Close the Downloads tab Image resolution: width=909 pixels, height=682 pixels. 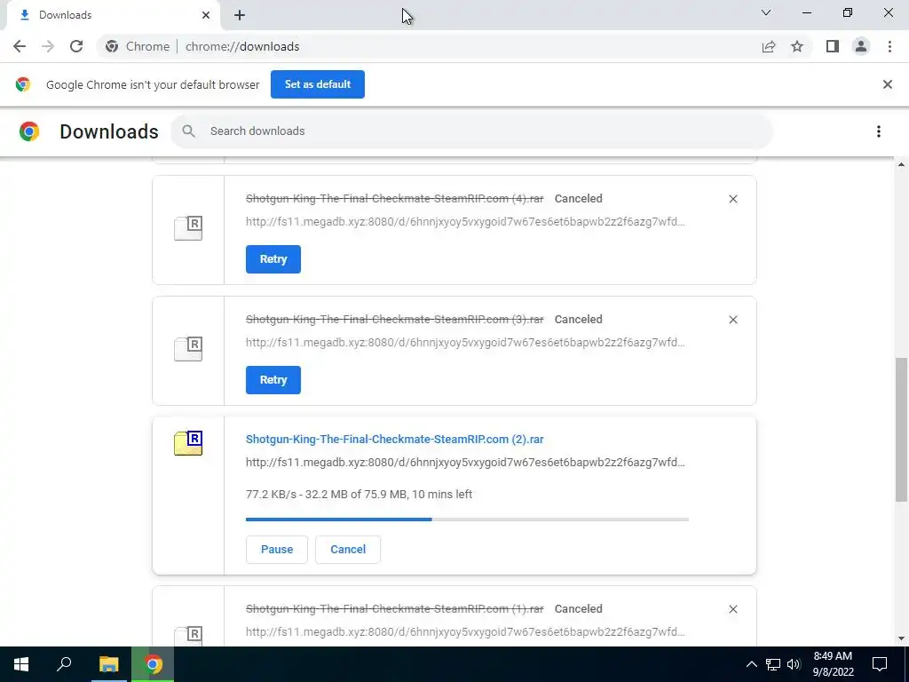click(x=206, y=15)
